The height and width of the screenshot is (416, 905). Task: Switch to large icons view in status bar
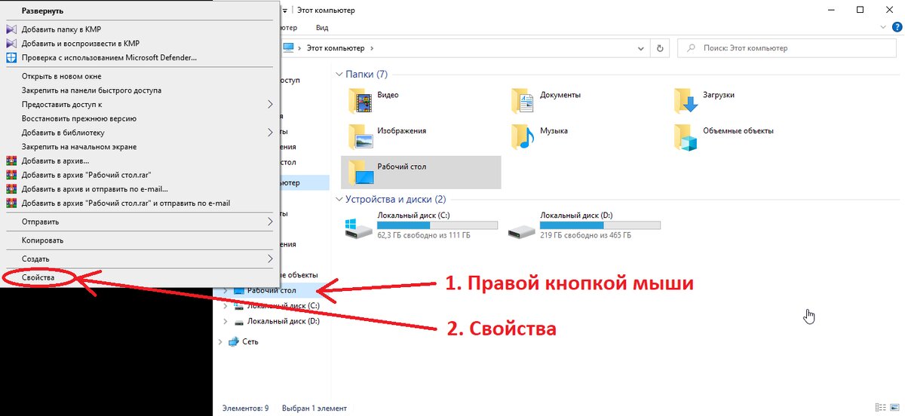894,408
